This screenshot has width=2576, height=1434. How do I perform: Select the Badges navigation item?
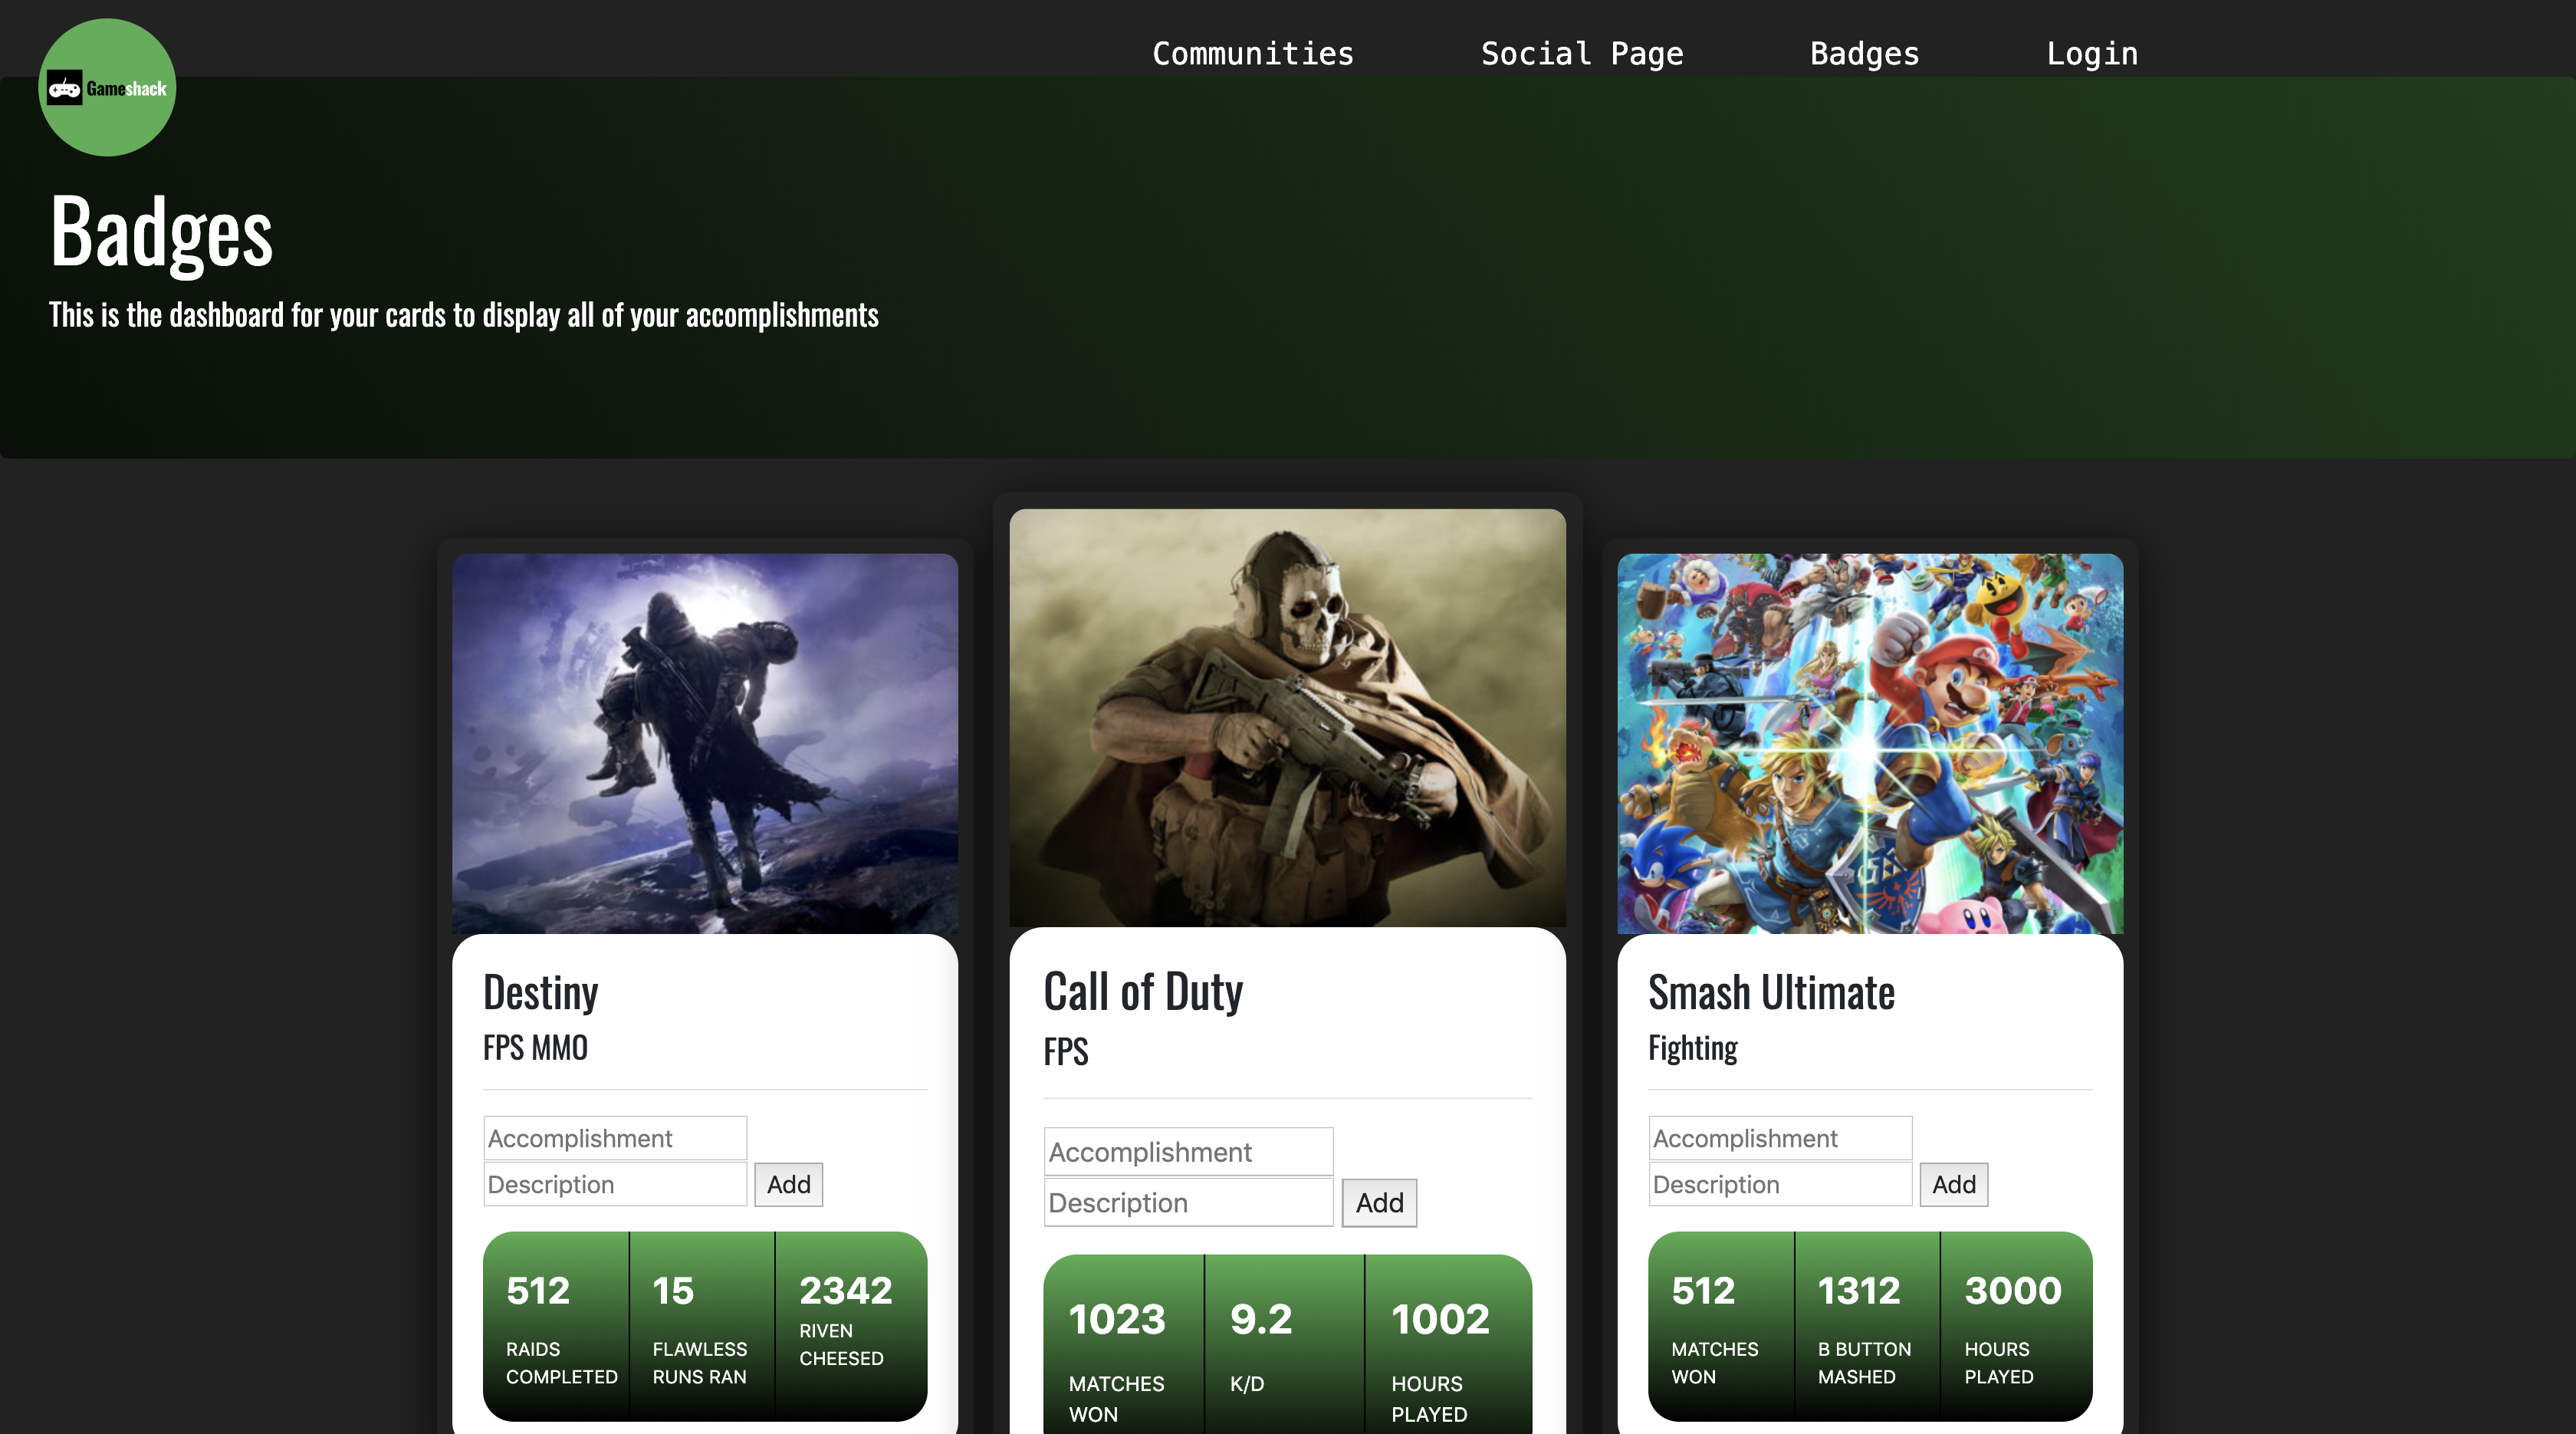pos(1864,53)
